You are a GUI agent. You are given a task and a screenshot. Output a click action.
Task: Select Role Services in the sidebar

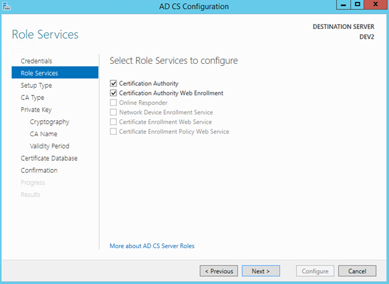pos(39,73)
